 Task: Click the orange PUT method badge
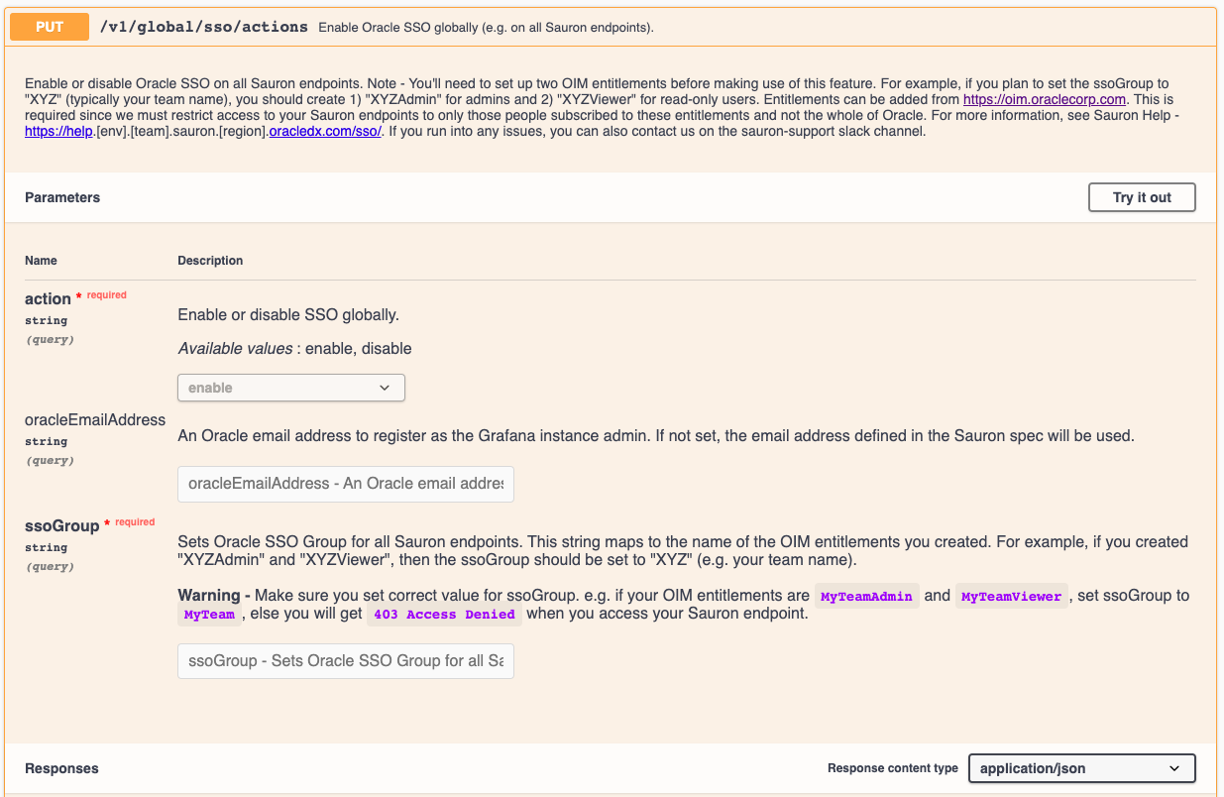point(50,27)
